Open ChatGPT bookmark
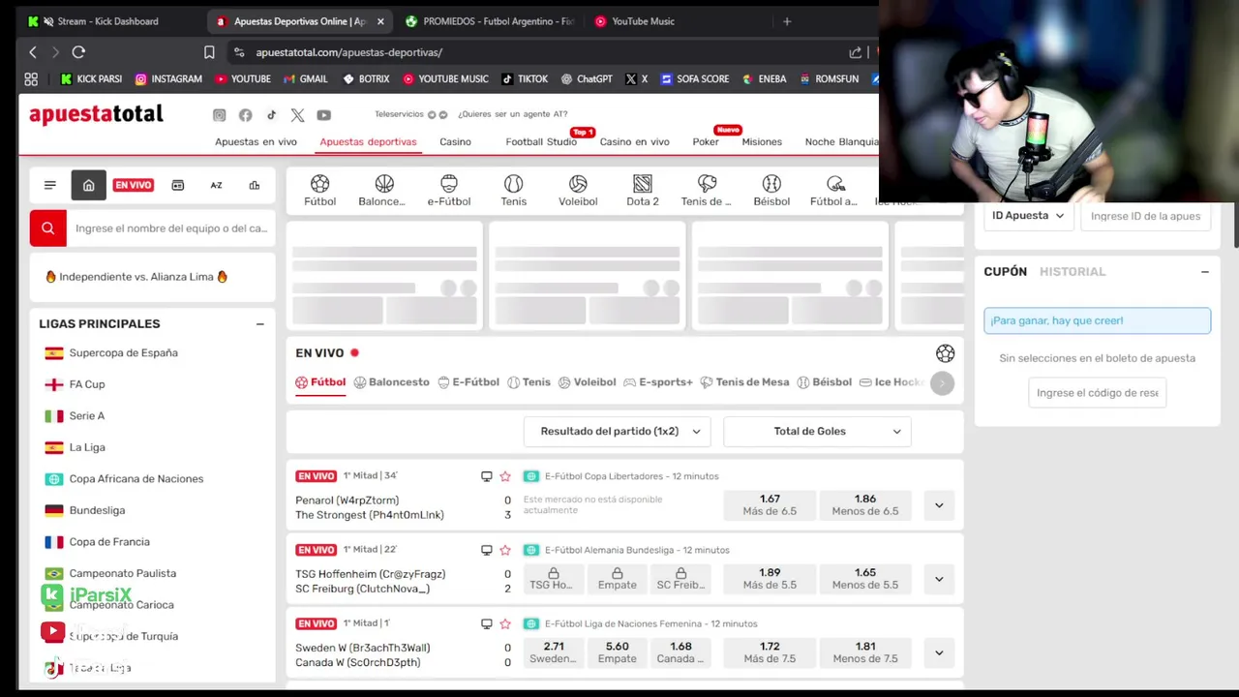The height and width of the screenshot is (697, 1239). pos(587,79)
